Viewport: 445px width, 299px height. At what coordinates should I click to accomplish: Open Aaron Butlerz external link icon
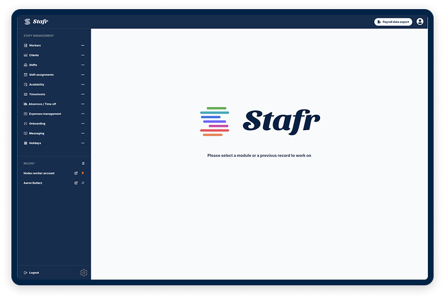(76, 183)
